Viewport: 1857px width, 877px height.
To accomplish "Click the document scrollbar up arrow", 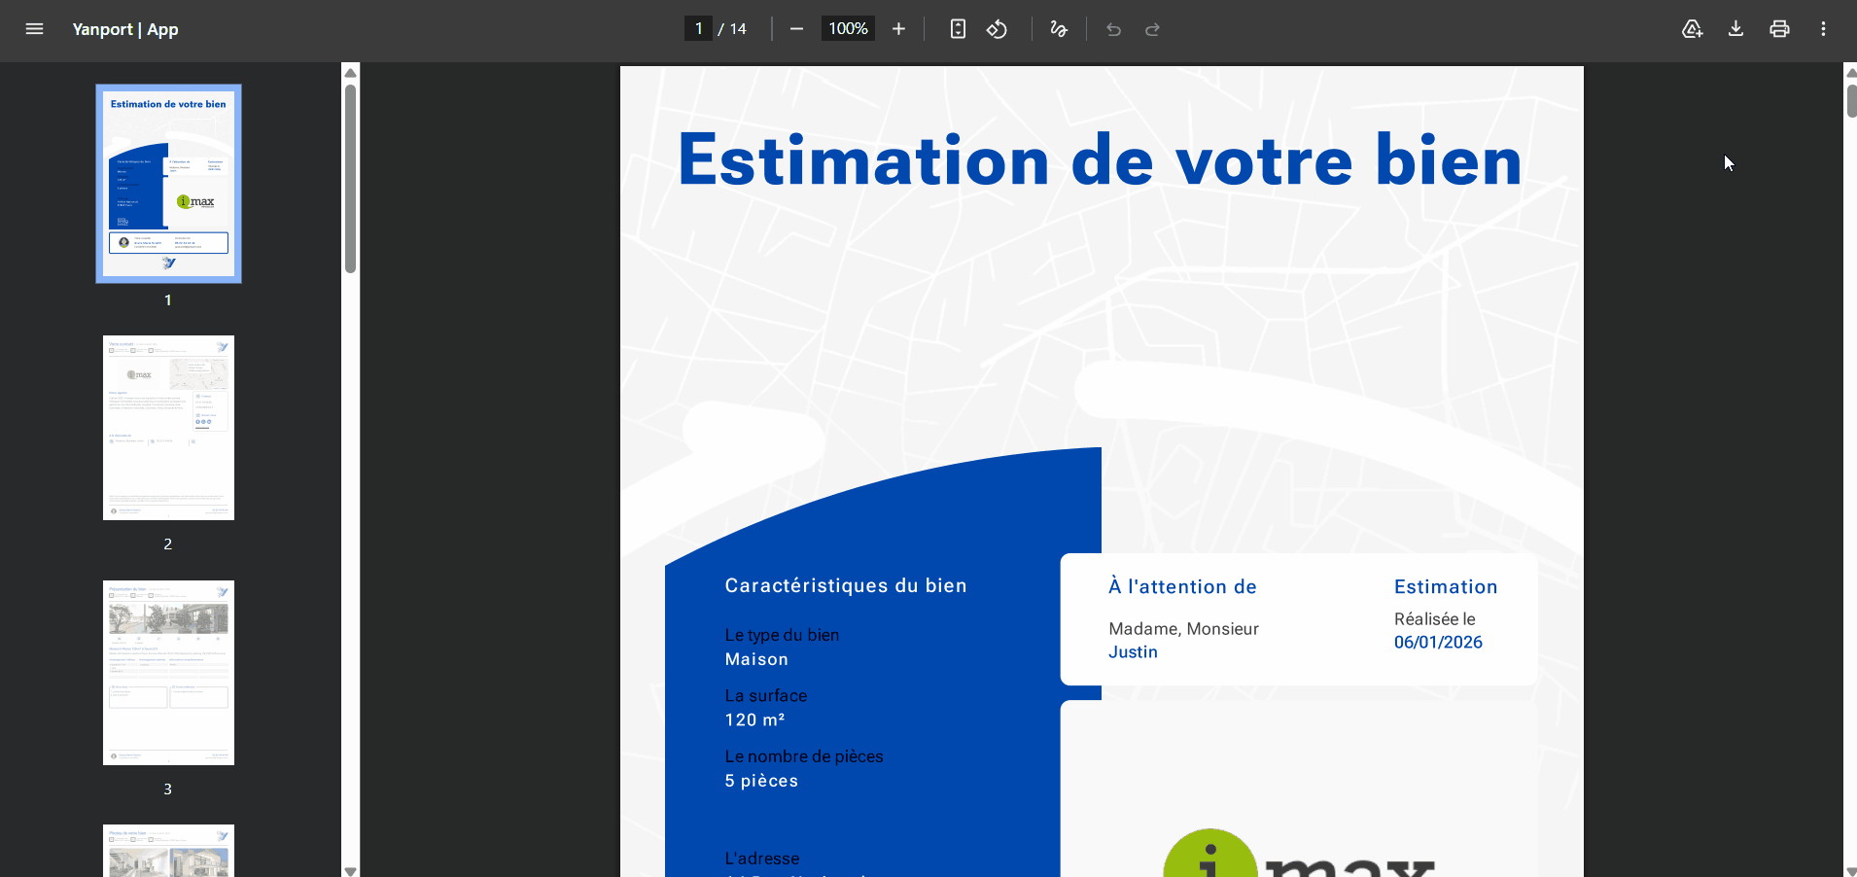I will click(1850, 72).
